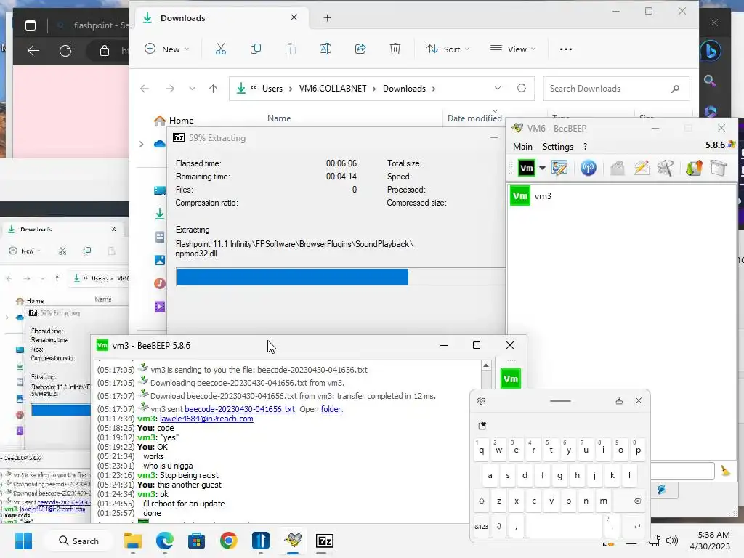
Task: Click the taskbar Search box
Action: [x=78, y=541]
